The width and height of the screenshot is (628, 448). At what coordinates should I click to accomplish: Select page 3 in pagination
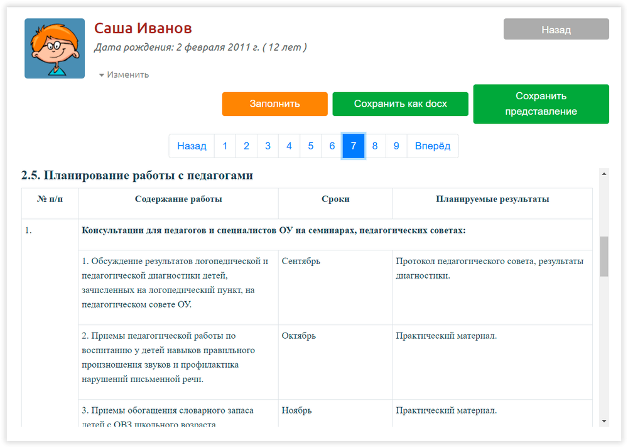(x=268, y=146)
